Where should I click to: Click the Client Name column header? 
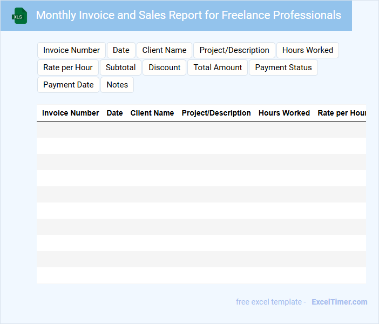(152, 113)
